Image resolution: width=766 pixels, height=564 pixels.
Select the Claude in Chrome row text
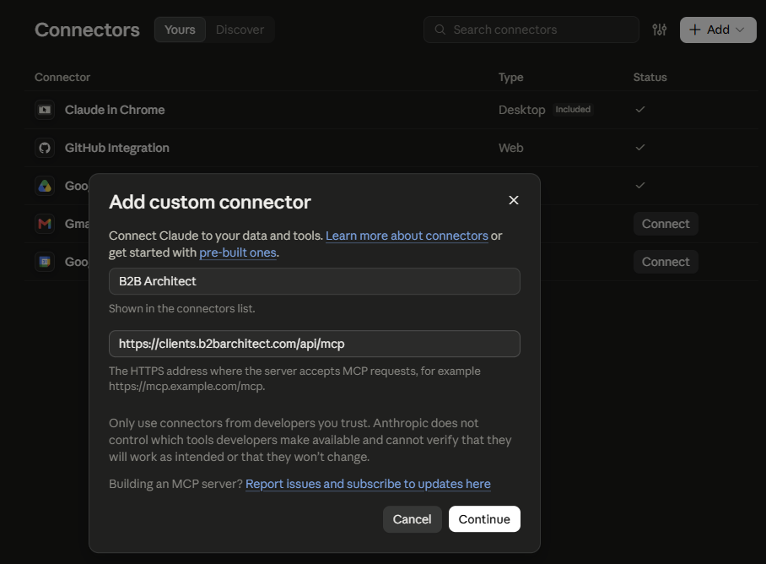(115, 110)
